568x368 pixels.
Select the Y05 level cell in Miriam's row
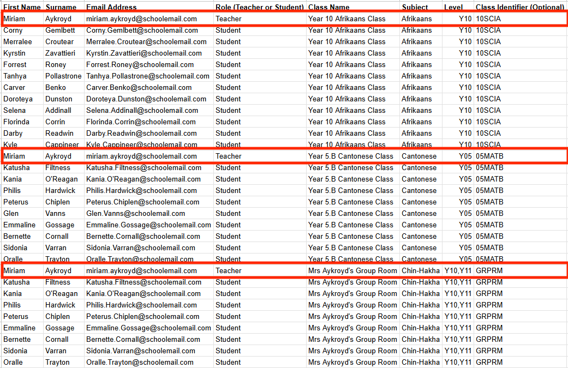pos(458,156)
